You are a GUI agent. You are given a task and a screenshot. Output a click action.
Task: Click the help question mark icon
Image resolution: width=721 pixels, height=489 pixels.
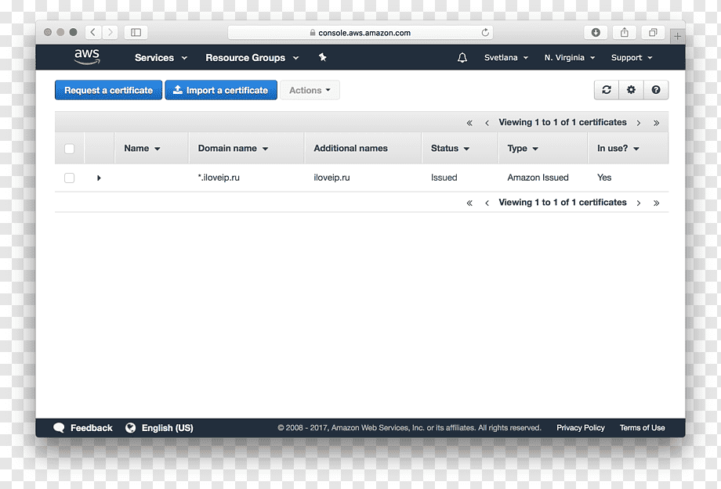(656, 90)
